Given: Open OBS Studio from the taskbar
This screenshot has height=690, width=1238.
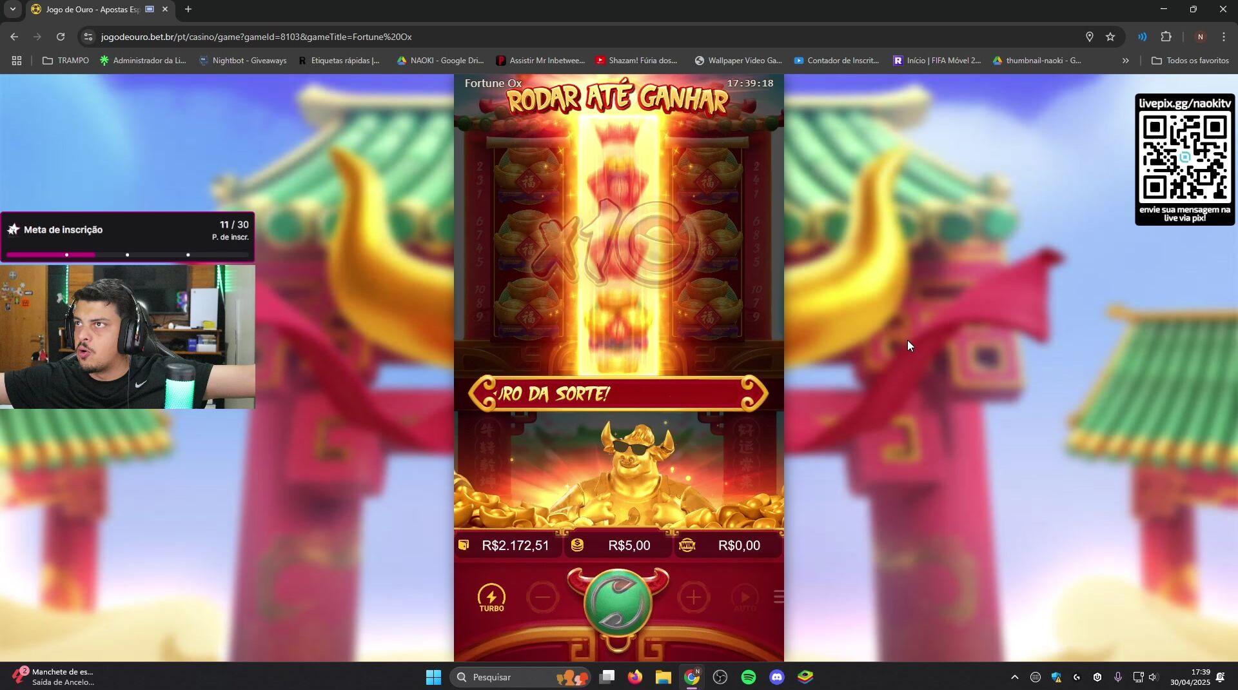Looking at the screenshot, I should pos(720,677).
